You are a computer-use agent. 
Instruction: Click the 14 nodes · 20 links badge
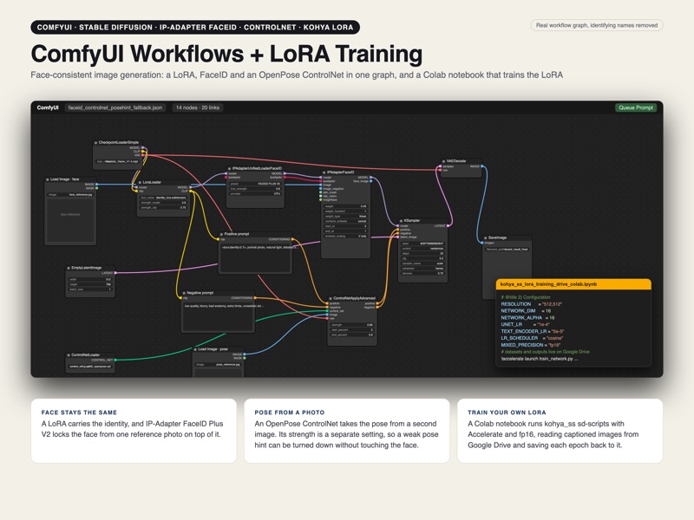[198, 107]
